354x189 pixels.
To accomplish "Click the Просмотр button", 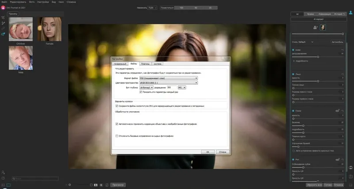I will [x=118, y=185].
